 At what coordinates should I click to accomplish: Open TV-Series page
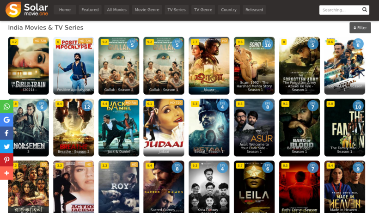tap(177, 10)
